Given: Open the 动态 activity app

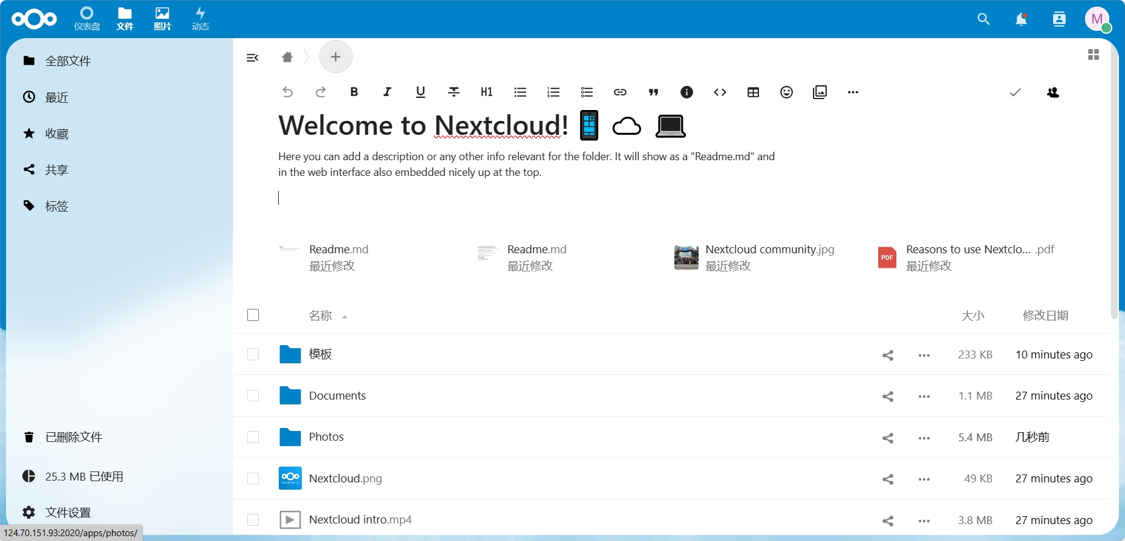Looking at the screenshot, I should (x=200, y=19).
